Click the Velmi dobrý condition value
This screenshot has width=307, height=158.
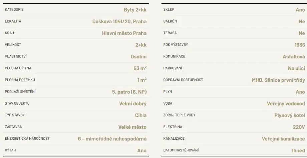[132, 104]
